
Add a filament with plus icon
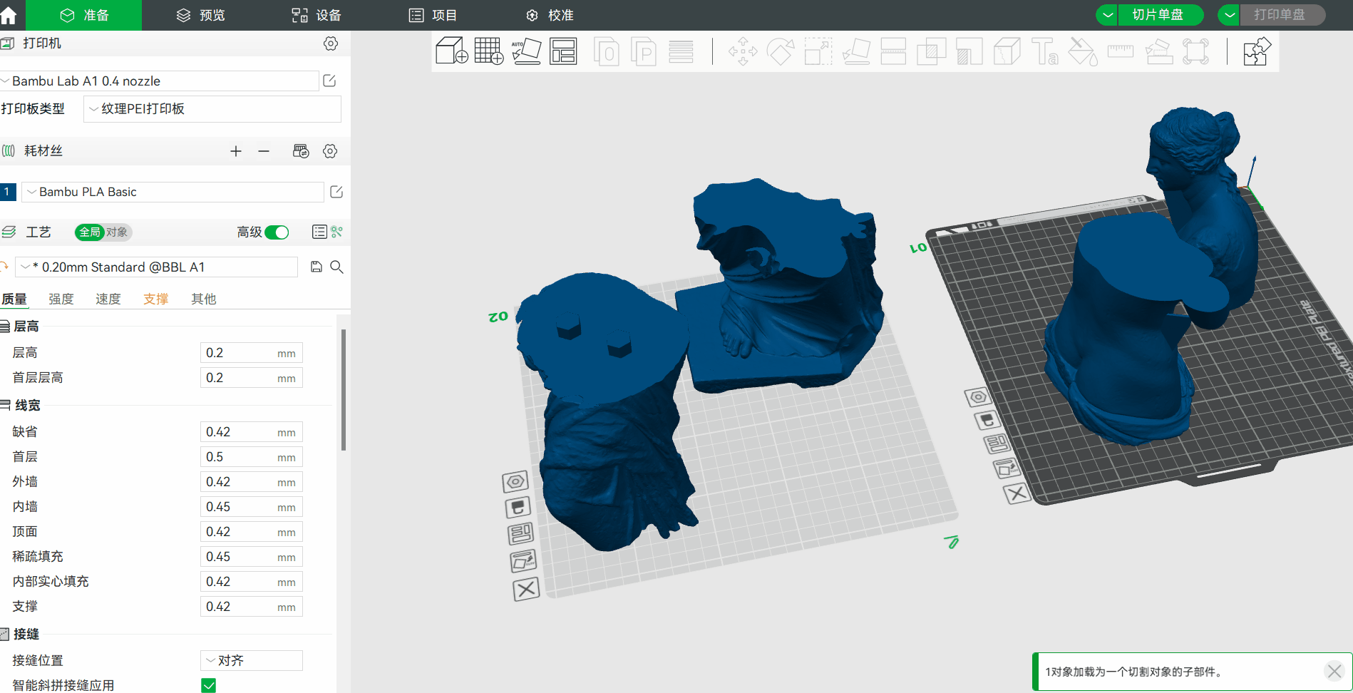tap(236, 151)
